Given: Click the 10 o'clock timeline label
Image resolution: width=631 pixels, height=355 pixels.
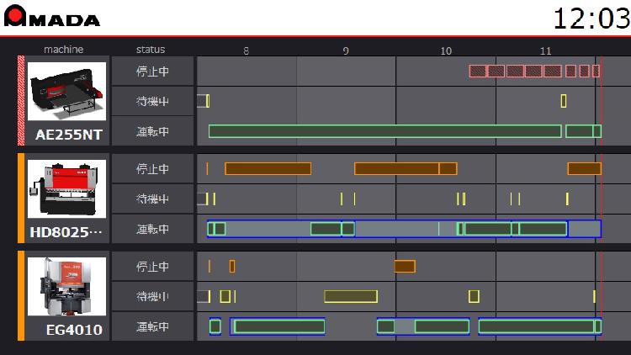Looking at the screenshot, I should click(x=446, y=50).
